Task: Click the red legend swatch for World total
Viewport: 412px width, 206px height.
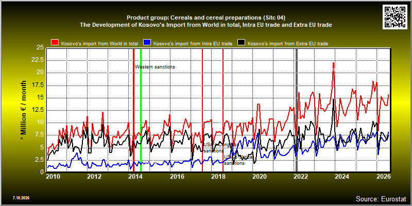Action: (55, 43)
